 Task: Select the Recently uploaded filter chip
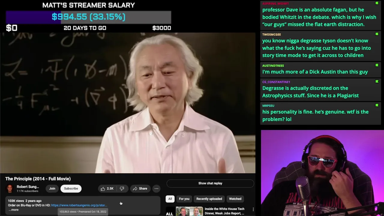(x=209, y=199)
